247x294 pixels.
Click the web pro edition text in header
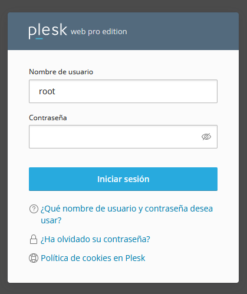click(99, 32)
